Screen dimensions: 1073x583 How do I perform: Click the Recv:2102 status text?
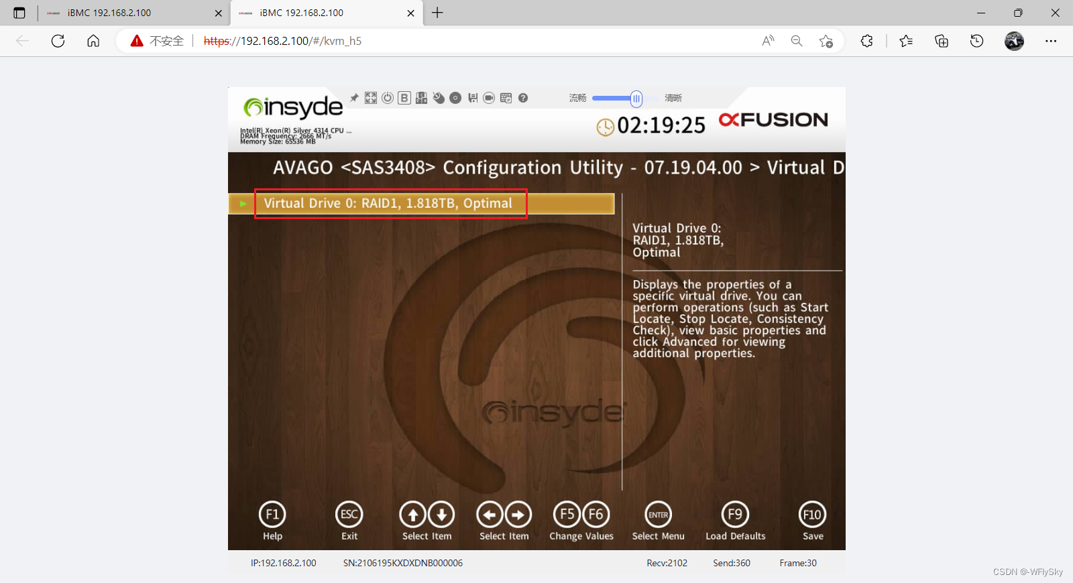pos(667,563)
